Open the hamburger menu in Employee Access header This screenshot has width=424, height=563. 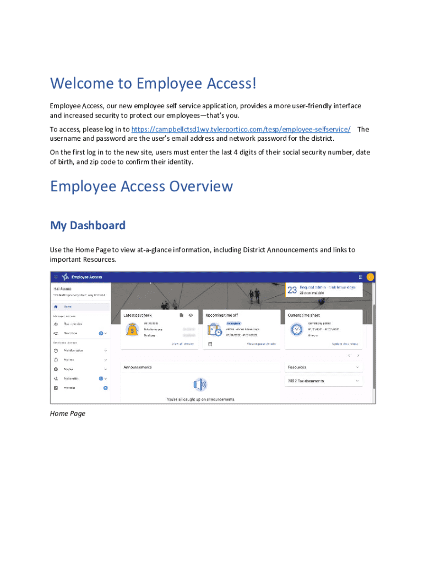click(x=56, y=277)
